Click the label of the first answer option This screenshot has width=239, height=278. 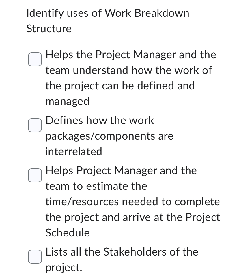[x=130, y=78]
